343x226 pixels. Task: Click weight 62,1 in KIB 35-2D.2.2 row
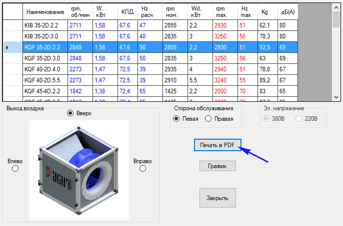click(x=268, y=25)
